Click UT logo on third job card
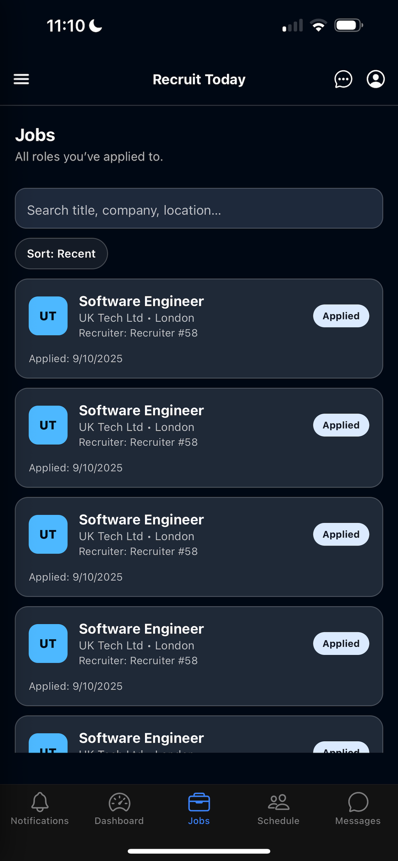 click(48, 534)
